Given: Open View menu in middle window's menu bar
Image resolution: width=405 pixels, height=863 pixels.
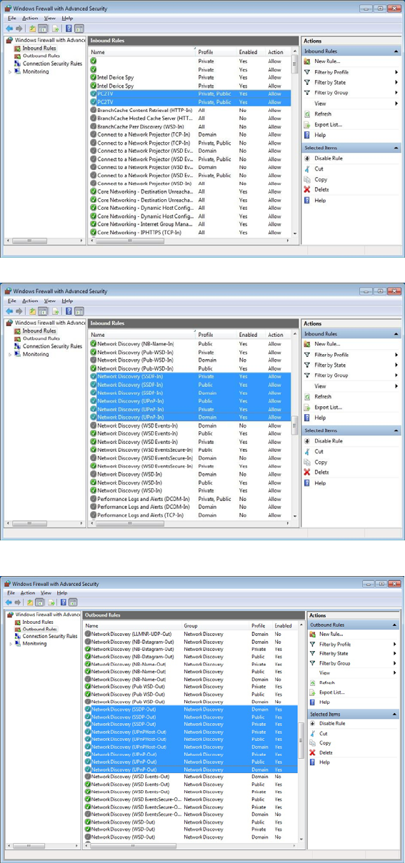Looking at the screenshot, I should coord(49,301).
